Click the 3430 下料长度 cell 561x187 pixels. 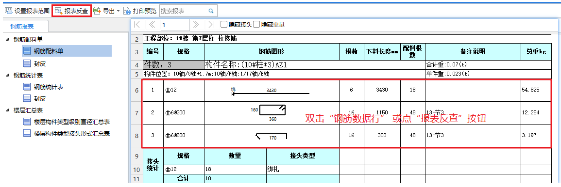382,90
